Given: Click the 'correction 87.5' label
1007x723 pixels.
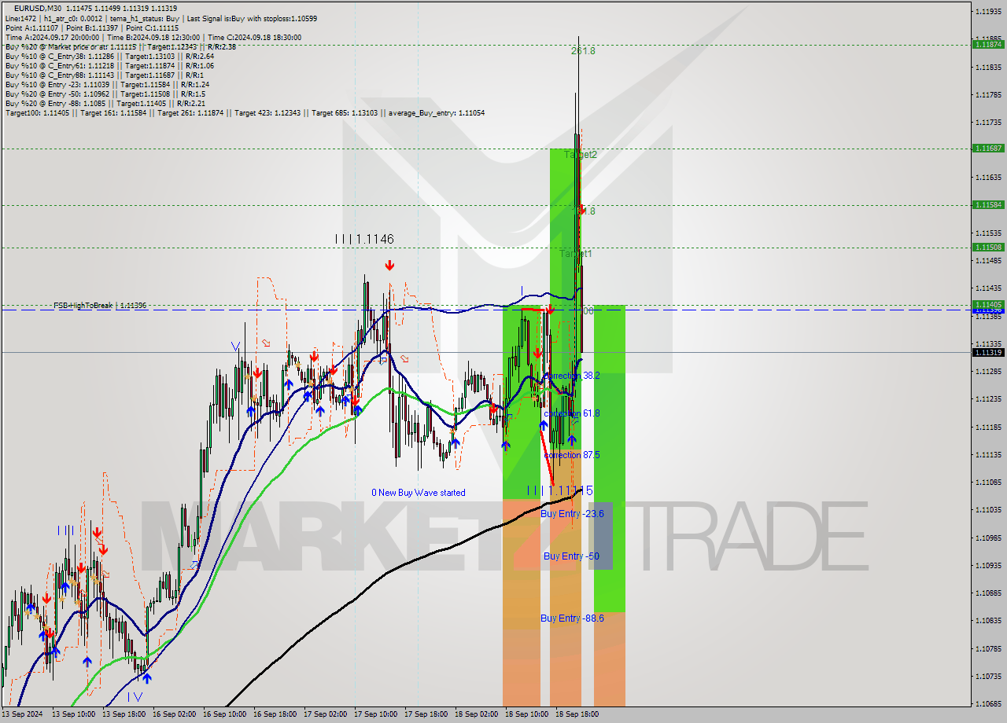Looking at the screenshot, I should [572, 455].
